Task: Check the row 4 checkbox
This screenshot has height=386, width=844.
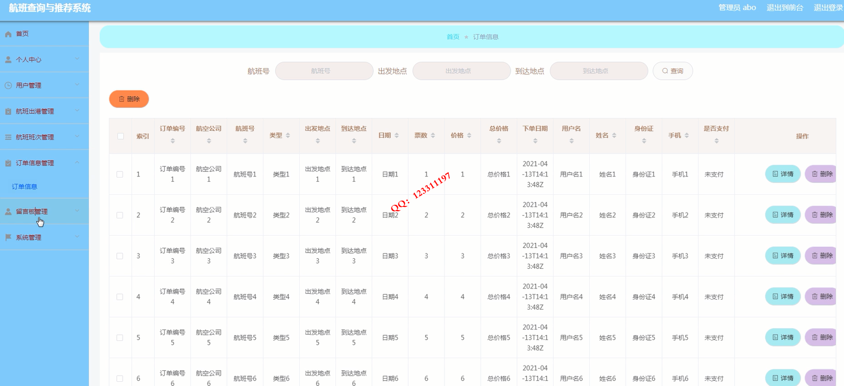Action: (x=120, y=297)
